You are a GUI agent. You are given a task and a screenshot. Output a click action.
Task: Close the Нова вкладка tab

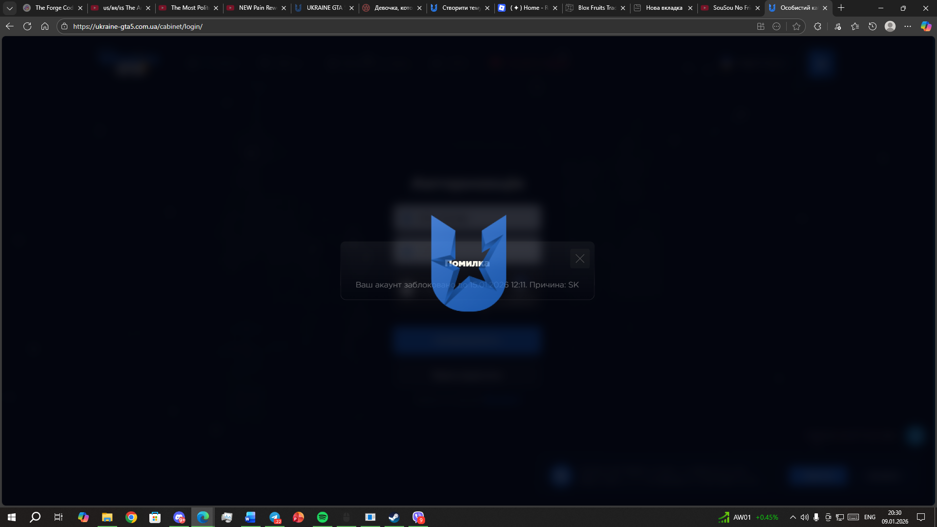tap(690, 8)
